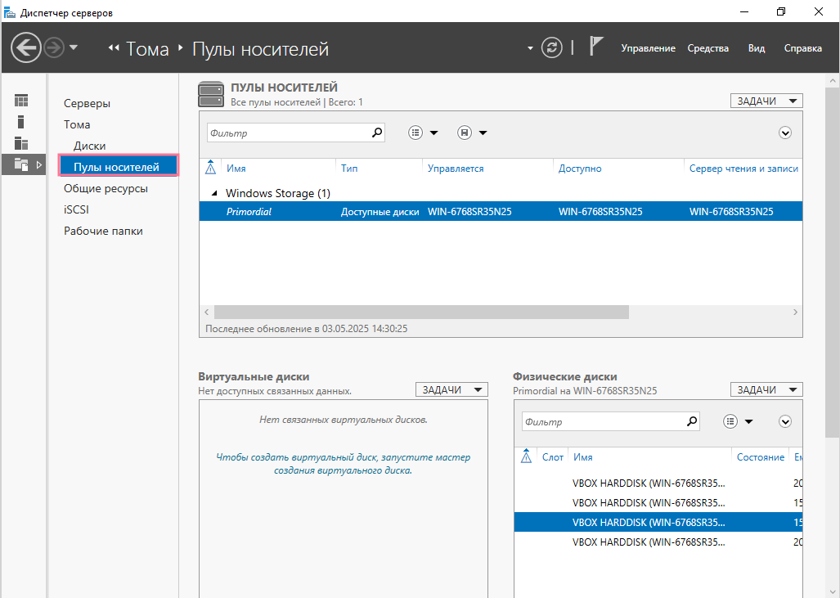
Task: Click search magnifier in physical disks filter
Action: (x=692, y=421)
